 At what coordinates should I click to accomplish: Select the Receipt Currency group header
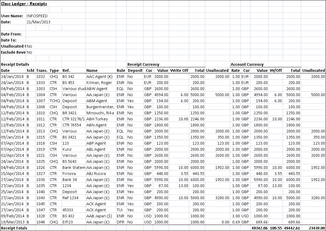click(x=143, y=64)
